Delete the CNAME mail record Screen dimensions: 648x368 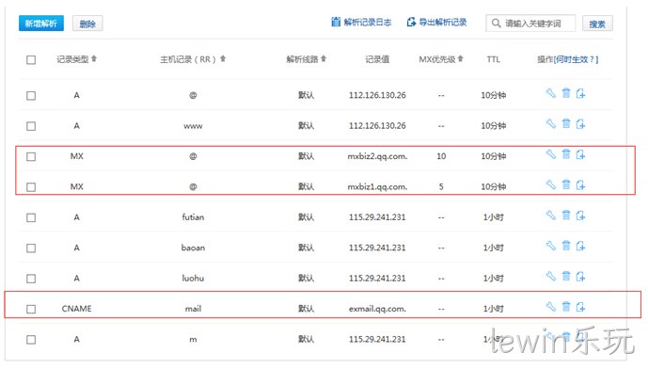point(566,307)
